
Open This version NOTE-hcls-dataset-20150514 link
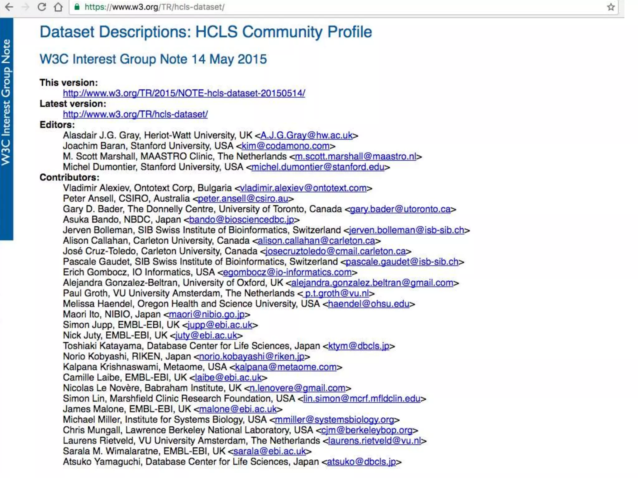(184, 93)
